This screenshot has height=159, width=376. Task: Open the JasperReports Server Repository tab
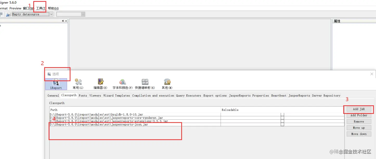click(x=314, y=96)
